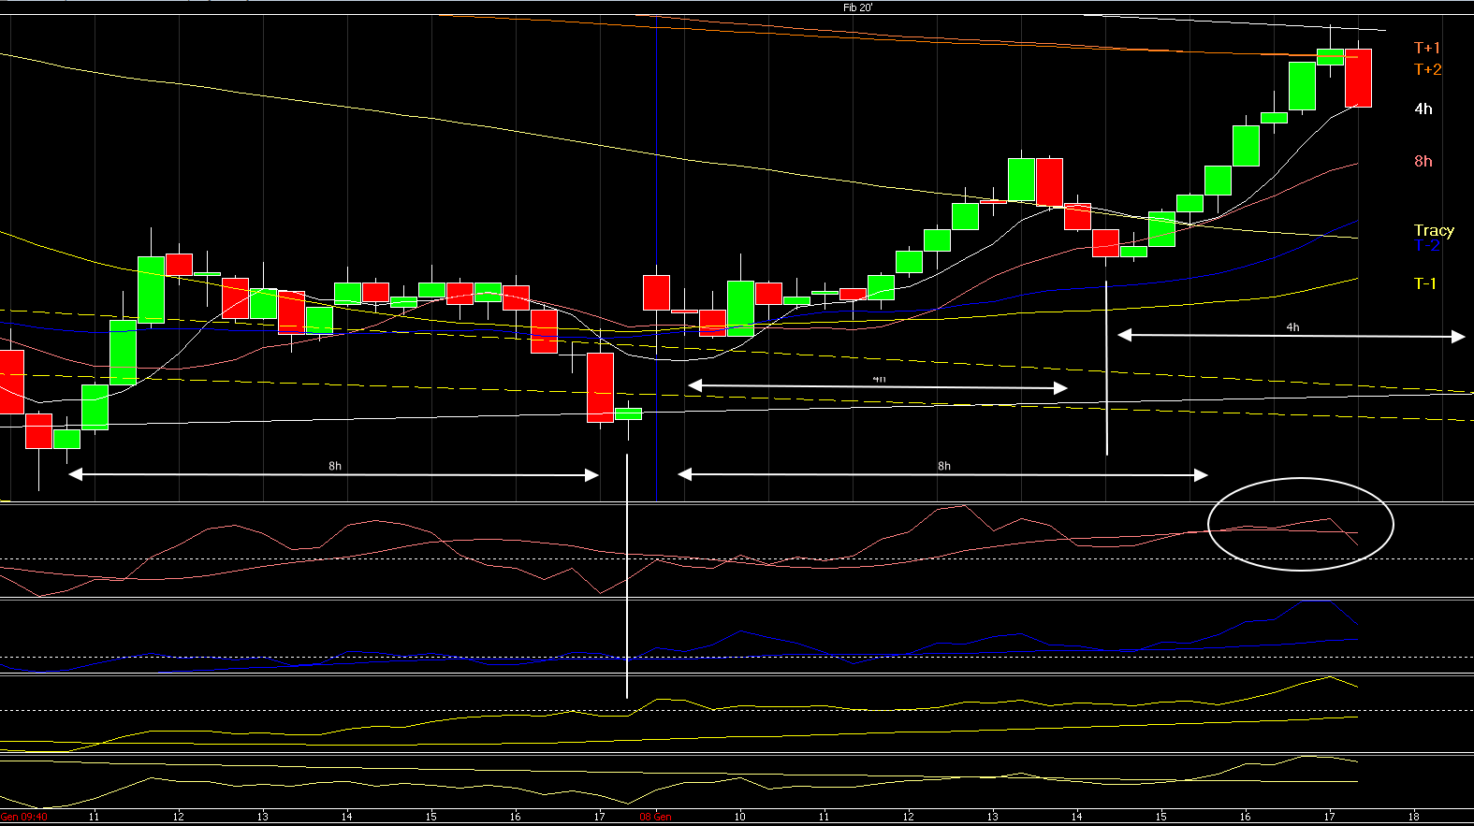The height and width of the screenshot is (826, 1474).
Task: Click the hour 18 time-axis label
Action: (1413, 817)
